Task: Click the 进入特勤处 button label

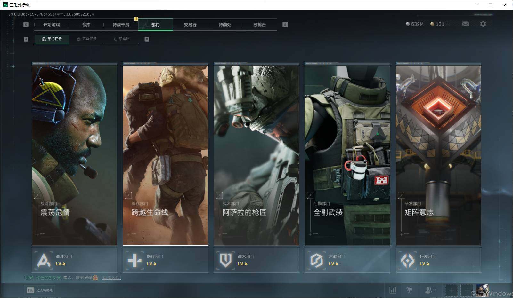Action: (45, 290)
